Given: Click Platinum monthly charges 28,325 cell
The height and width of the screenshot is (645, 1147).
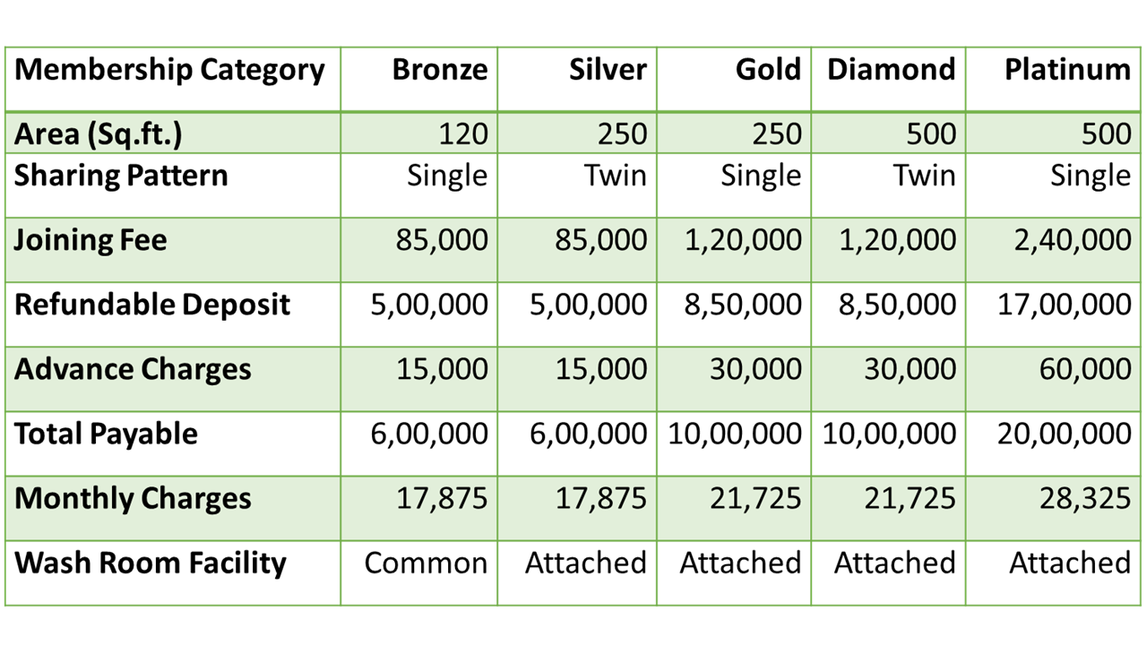Looking at the screenshot, I should point(1052,508).
